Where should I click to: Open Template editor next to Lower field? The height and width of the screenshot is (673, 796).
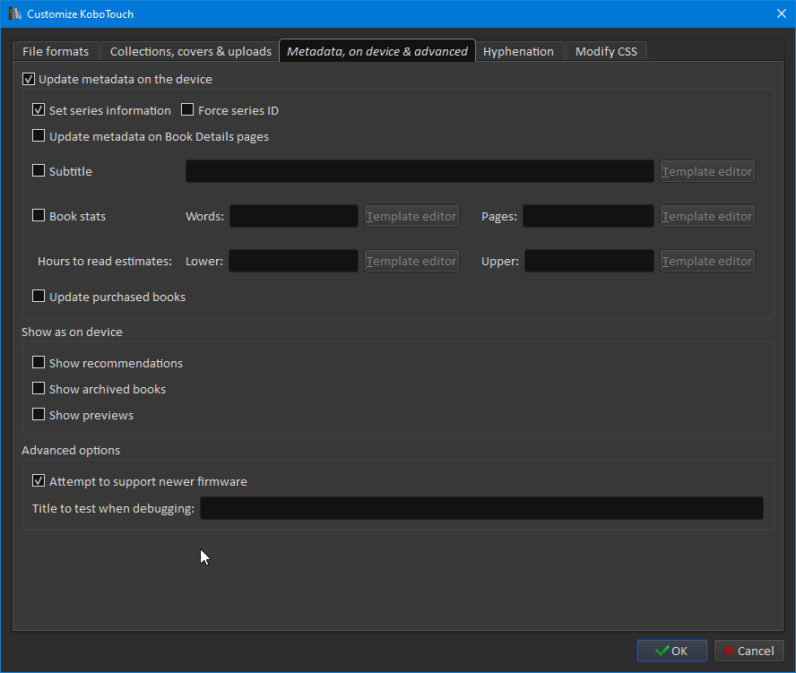411,261
